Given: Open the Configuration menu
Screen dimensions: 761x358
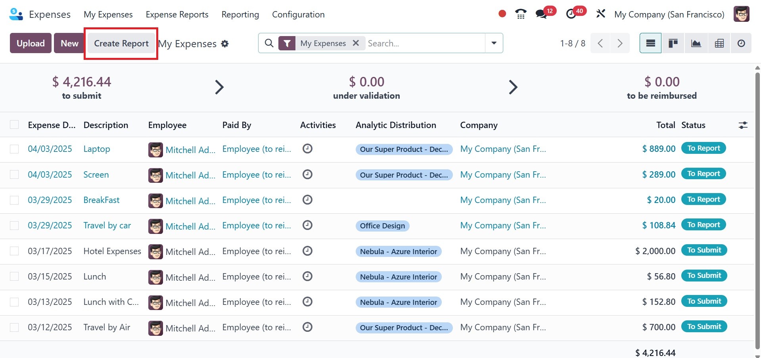Looking at the screenshot, I should click(298, 15).
